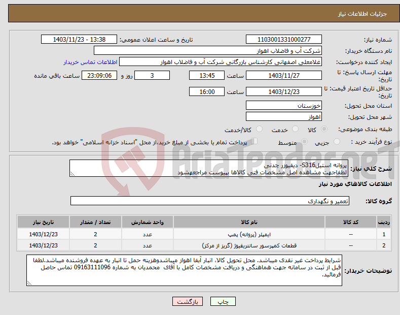400x315 pixels.
Task: Select the خدمت radio button
Action: (x=295, y=129)
